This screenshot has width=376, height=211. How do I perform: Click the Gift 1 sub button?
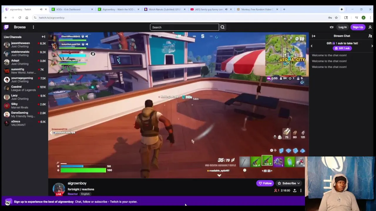342,48
